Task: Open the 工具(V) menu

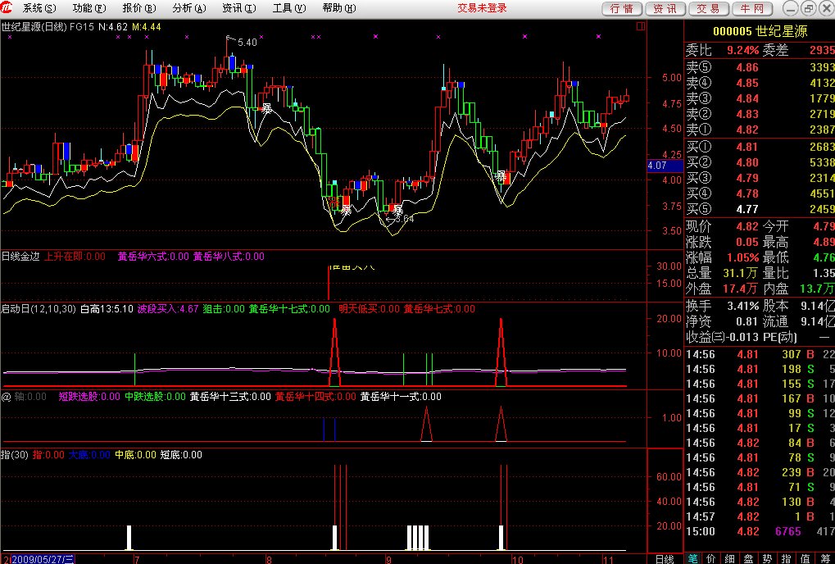Action: [x=288, y=8]
